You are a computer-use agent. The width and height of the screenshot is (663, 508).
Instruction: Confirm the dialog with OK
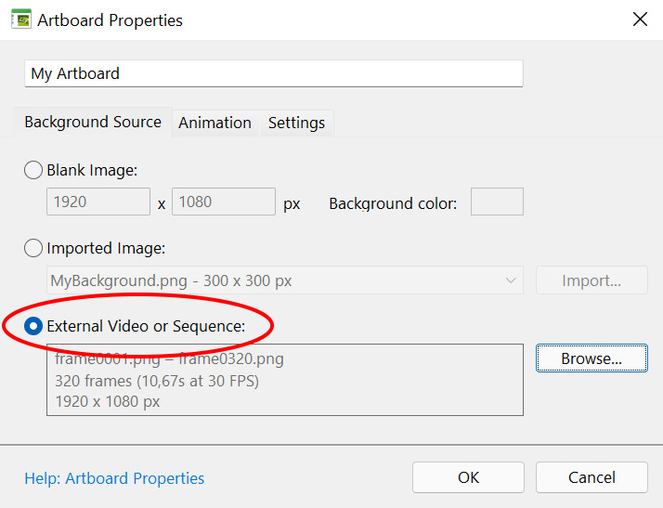[468, 477]
